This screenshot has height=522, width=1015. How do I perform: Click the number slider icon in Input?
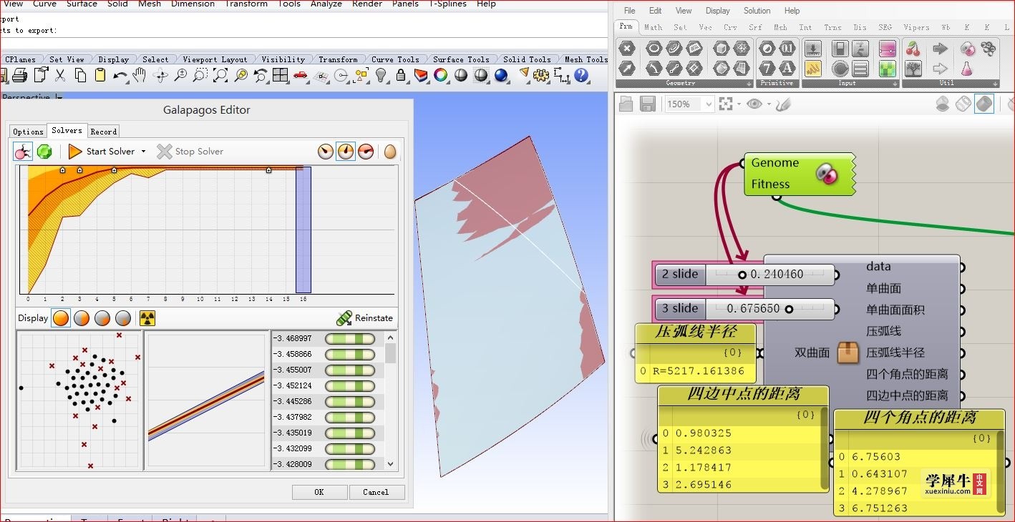(x=813, y=49)
